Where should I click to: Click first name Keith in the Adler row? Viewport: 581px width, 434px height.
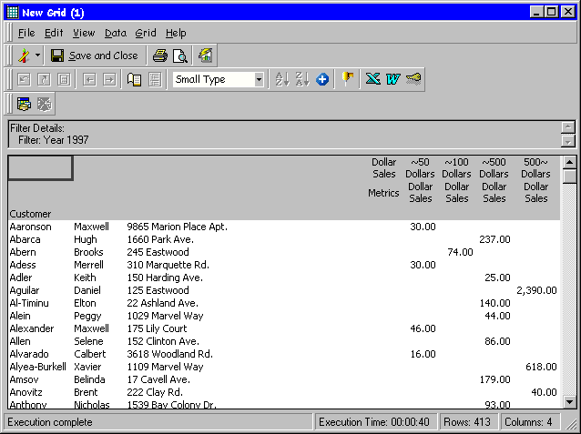coord(85,278)
